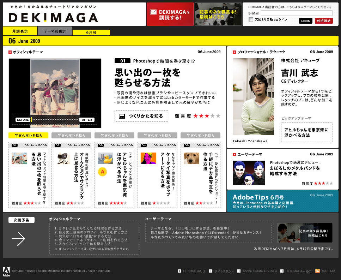
Task: Focus the E-Mail input field
Action: pos(297,13)
